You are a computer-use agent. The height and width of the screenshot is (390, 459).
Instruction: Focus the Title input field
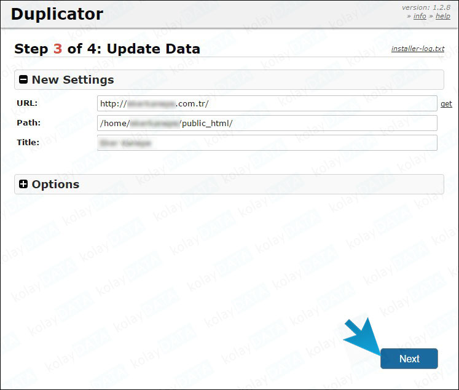(x=267, y=143)
